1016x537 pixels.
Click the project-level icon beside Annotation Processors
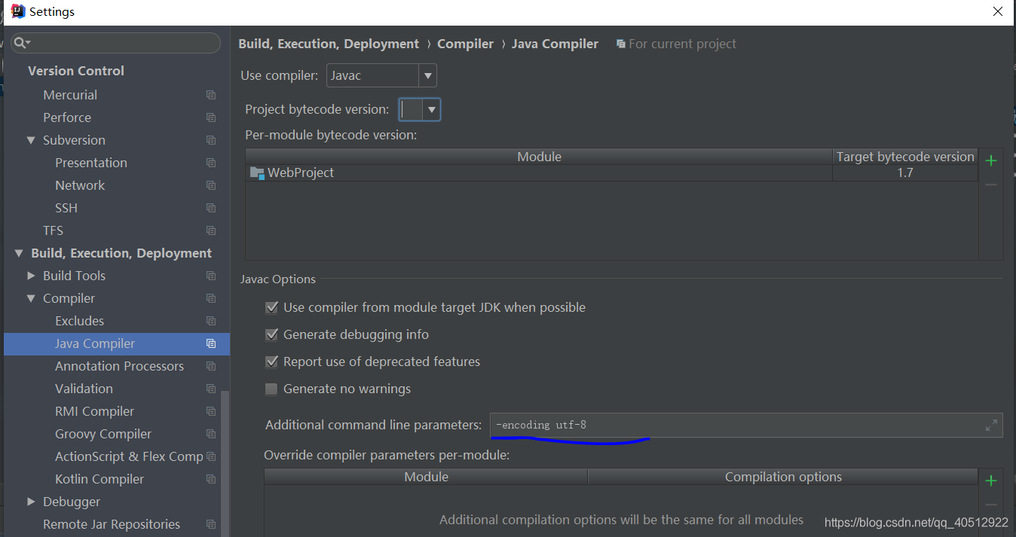coord(211,366)
